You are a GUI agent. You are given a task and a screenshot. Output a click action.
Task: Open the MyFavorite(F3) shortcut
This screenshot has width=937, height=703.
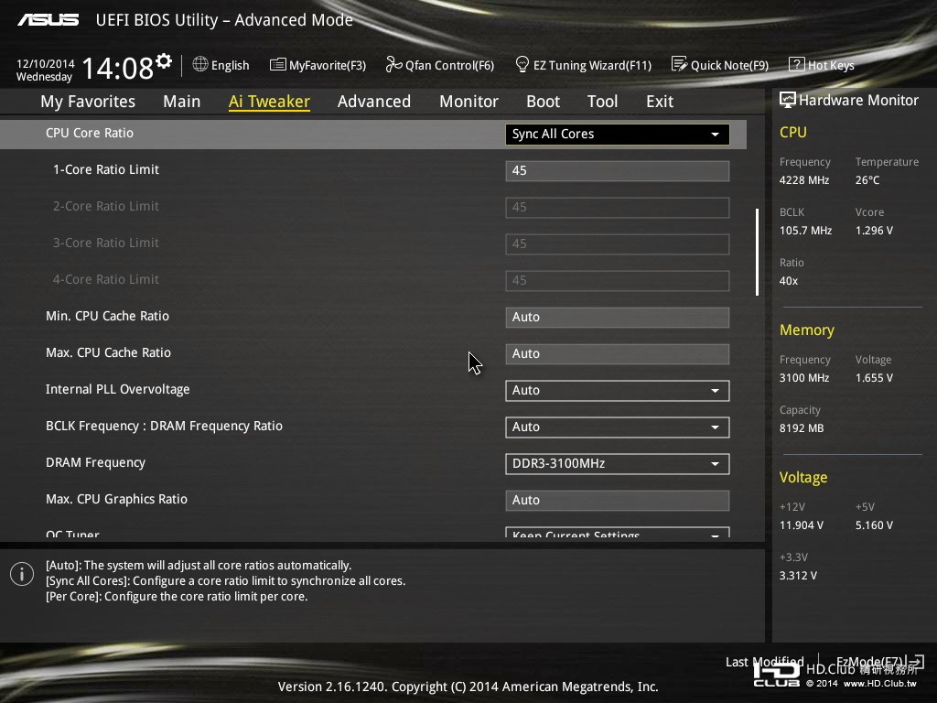pos(327,65)
